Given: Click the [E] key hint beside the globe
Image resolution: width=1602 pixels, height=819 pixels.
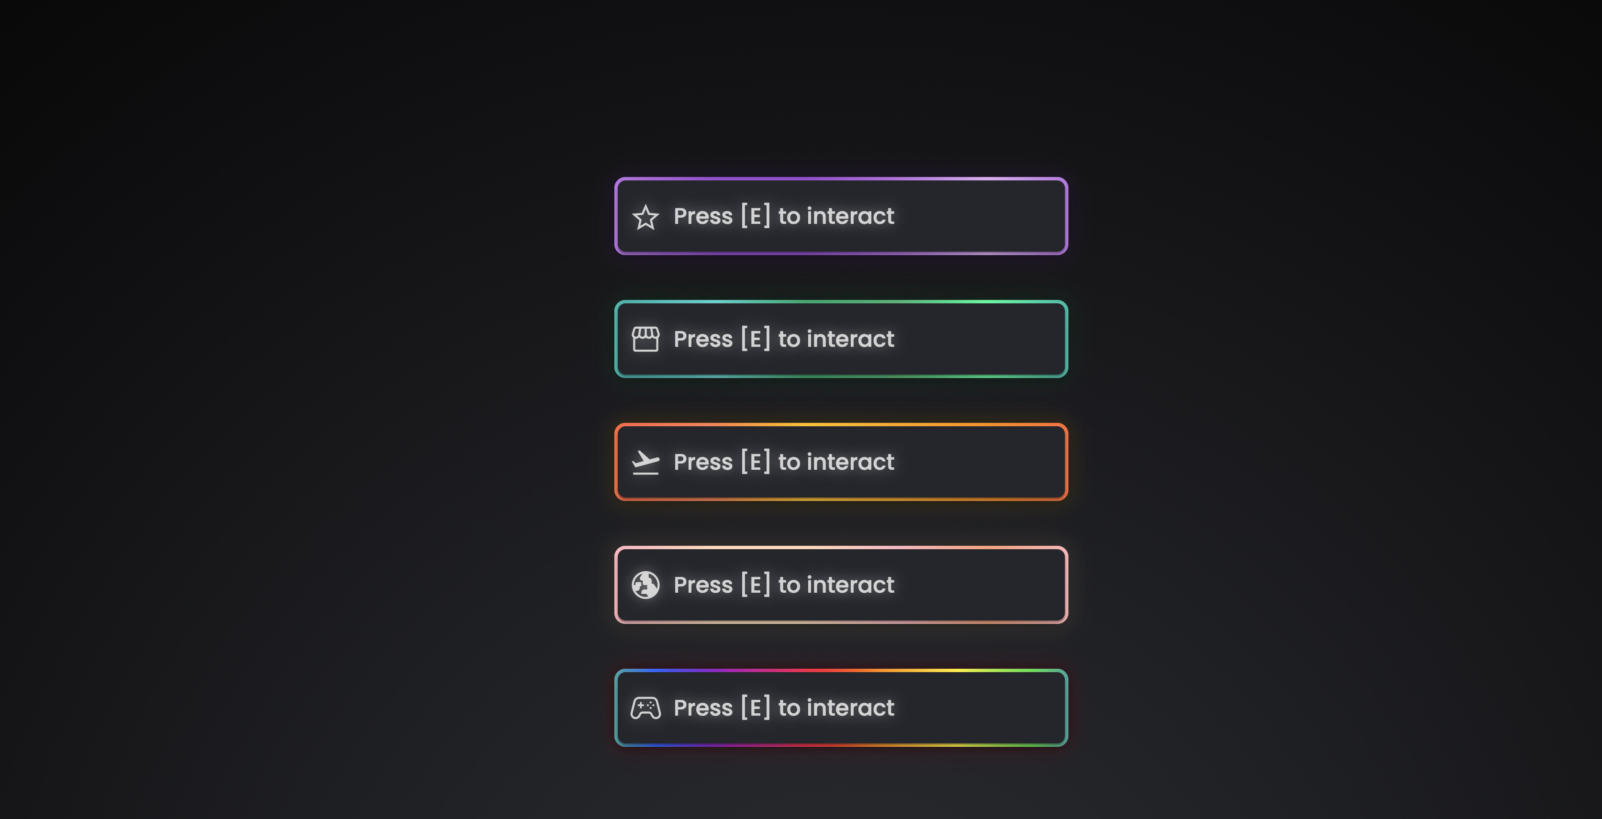Looking at the screenshot, I should 755,585.
